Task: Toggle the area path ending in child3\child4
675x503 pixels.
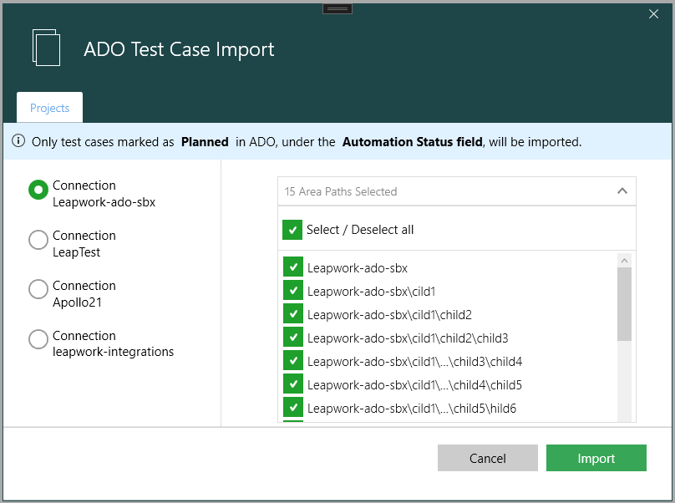Action: [293, 361]
